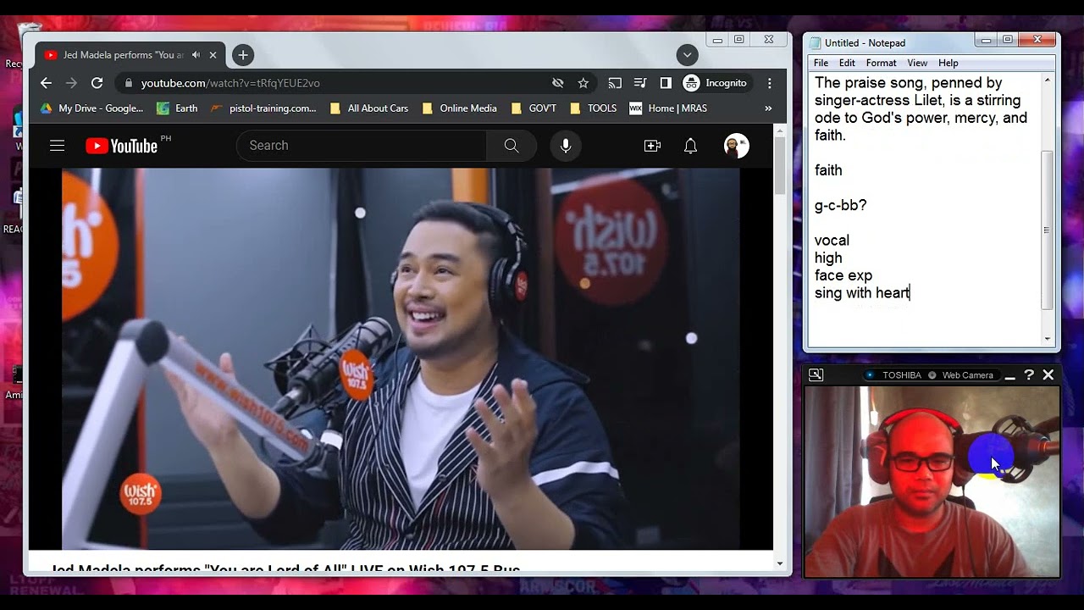View site information lock icon
The height and width of the screenshot is (610, 1084).
coord(128,83)
